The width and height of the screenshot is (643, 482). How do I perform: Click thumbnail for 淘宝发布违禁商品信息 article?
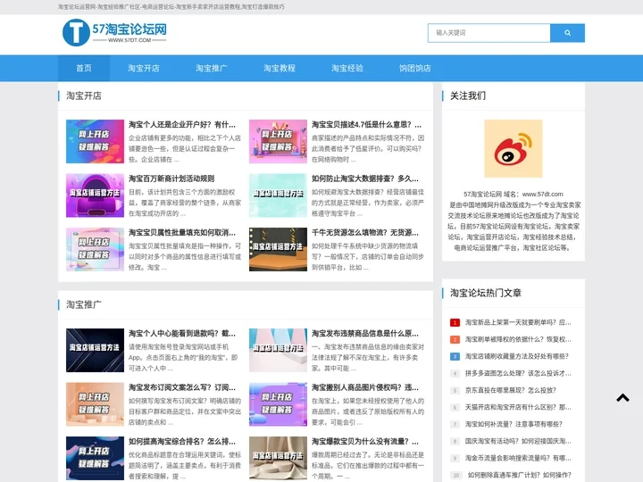[278, 351]
